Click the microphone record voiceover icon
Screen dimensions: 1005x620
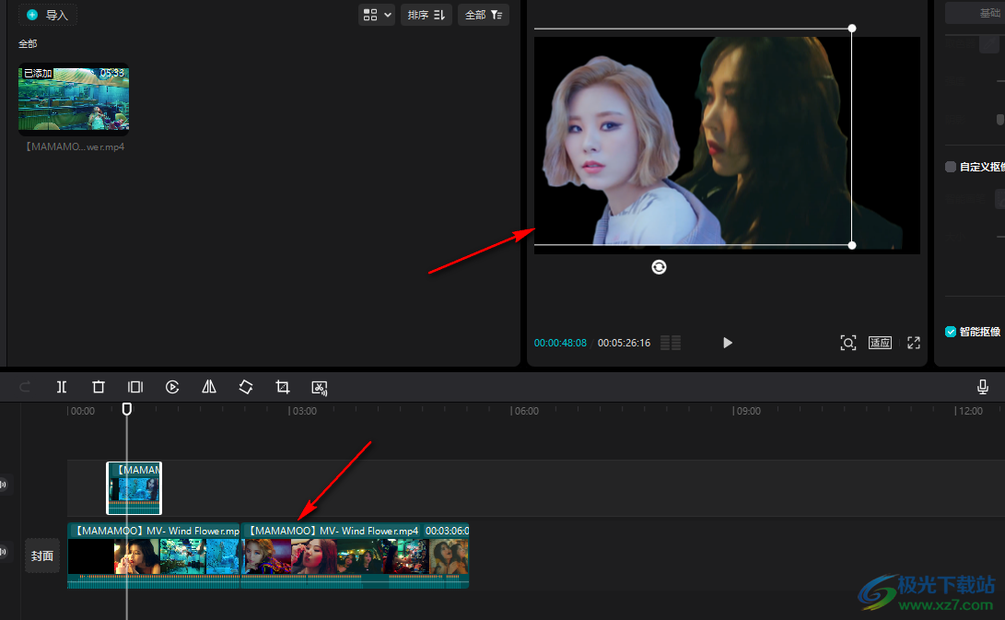tap(982, 387)
